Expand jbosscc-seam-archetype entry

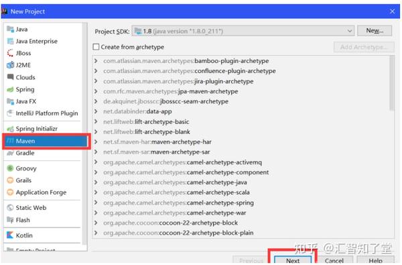click(96, 101)
